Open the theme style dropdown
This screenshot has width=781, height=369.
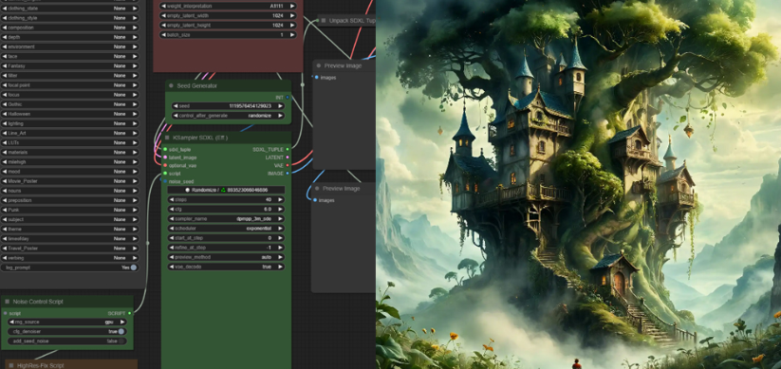[69, 229]
